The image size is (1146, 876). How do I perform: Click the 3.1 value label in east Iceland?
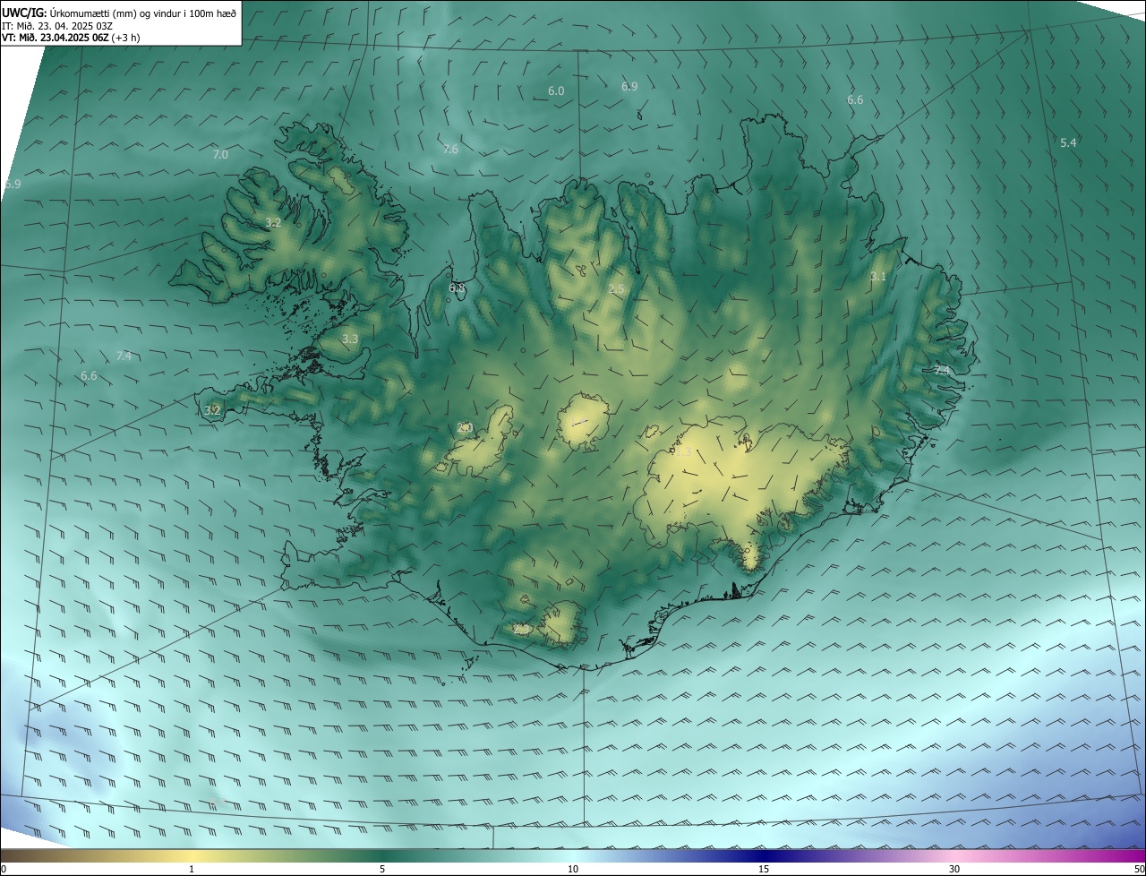pos(878,277)
